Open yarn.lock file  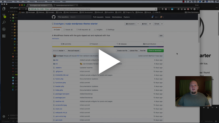click(59, 120)
